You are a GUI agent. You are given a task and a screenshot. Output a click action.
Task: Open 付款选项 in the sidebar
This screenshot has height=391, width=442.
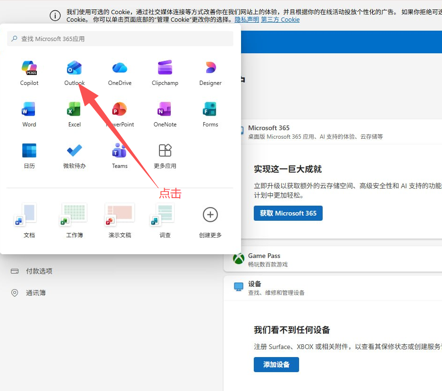pos(39,271)
